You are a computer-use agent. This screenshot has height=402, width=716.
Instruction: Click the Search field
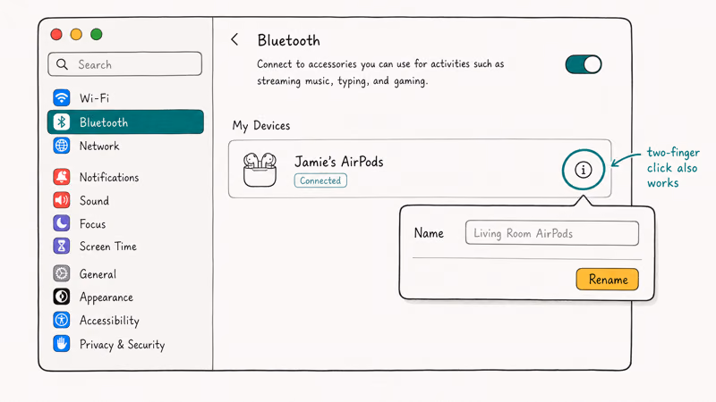click(124, 63)
